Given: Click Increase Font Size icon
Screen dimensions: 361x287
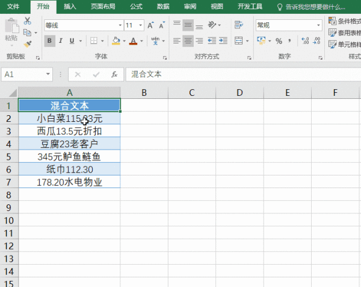Looking at the screenshot, I should tap(150, 25).
